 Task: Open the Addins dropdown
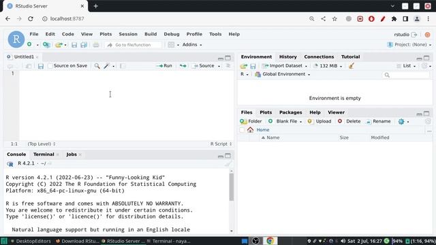(x=192, y=45)
